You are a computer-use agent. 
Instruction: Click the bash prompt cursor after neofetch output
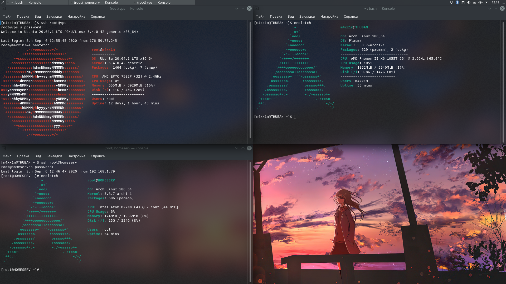[x=295, y=117]
